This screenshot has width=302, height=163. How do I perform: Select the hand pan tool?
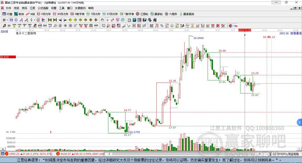[x=102, y=20]
